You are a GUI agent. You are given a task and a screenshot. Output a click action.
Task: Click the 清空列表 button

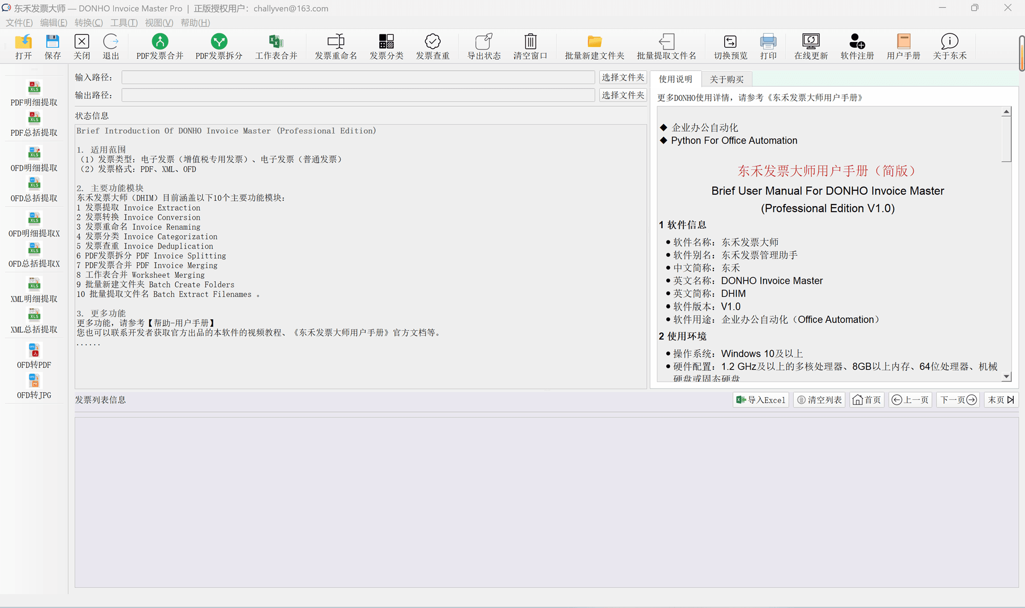[819, 400]
